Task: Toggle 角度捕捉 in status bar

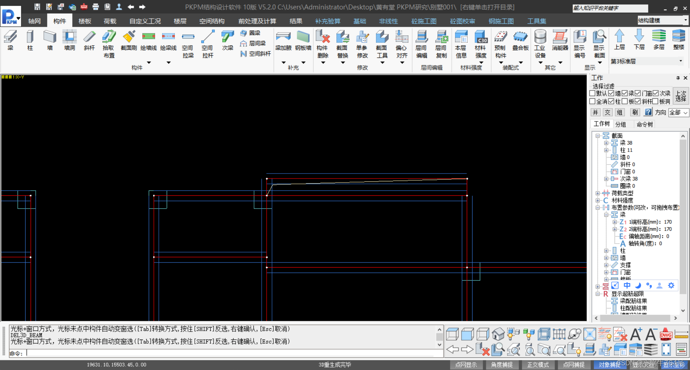Action: pos(502,365)
